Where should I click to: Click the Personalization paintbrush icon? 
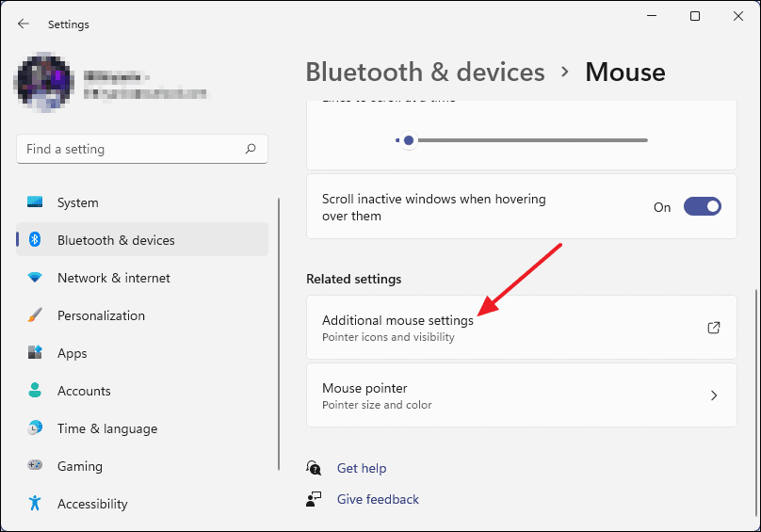[x=36, y=315]
